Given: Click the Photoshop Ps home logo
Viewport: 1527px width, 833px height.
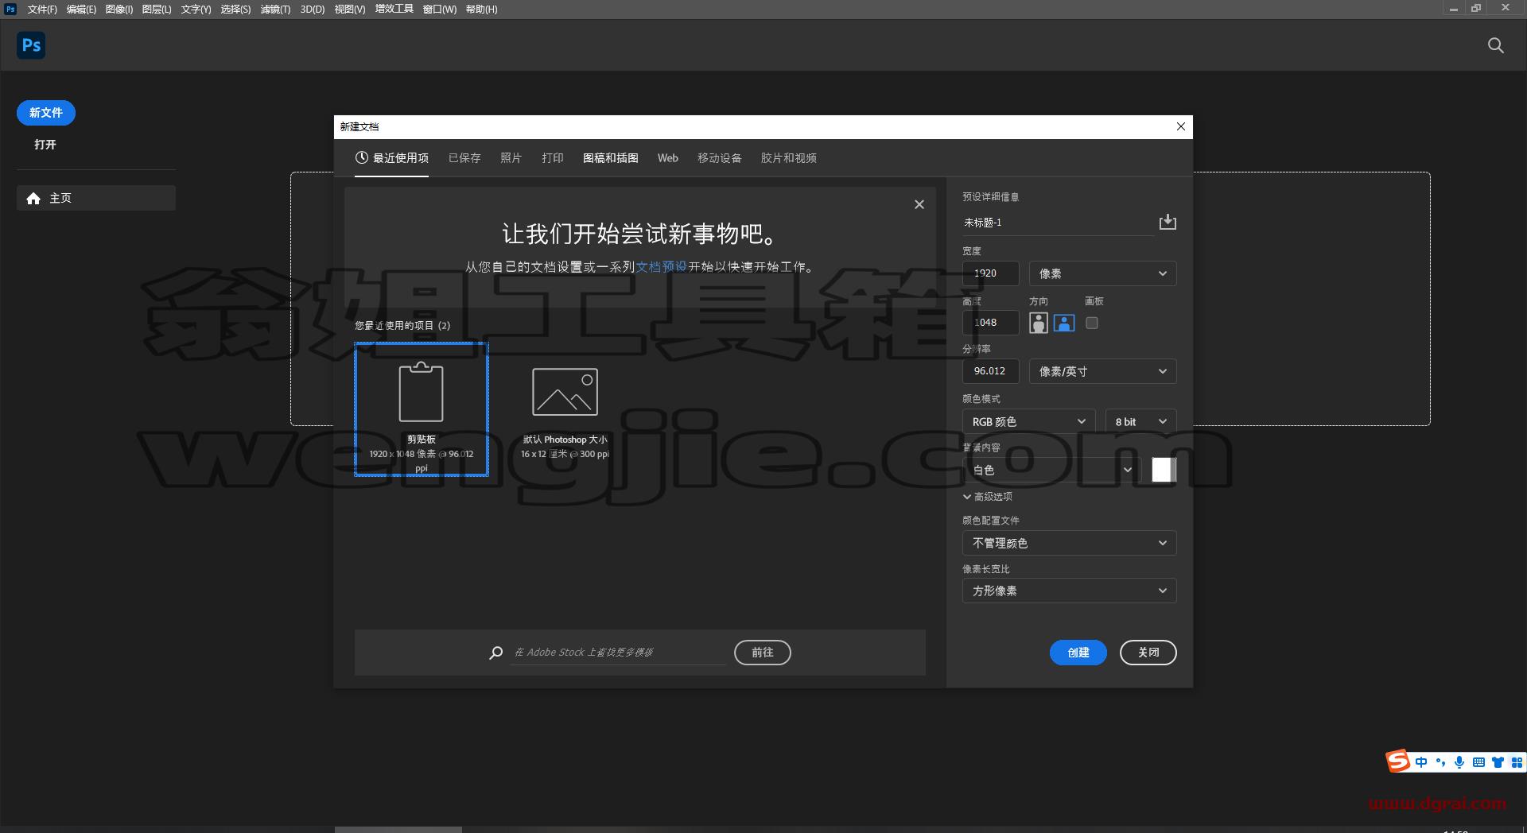Looking at the screenshot, I should (31, 45).
